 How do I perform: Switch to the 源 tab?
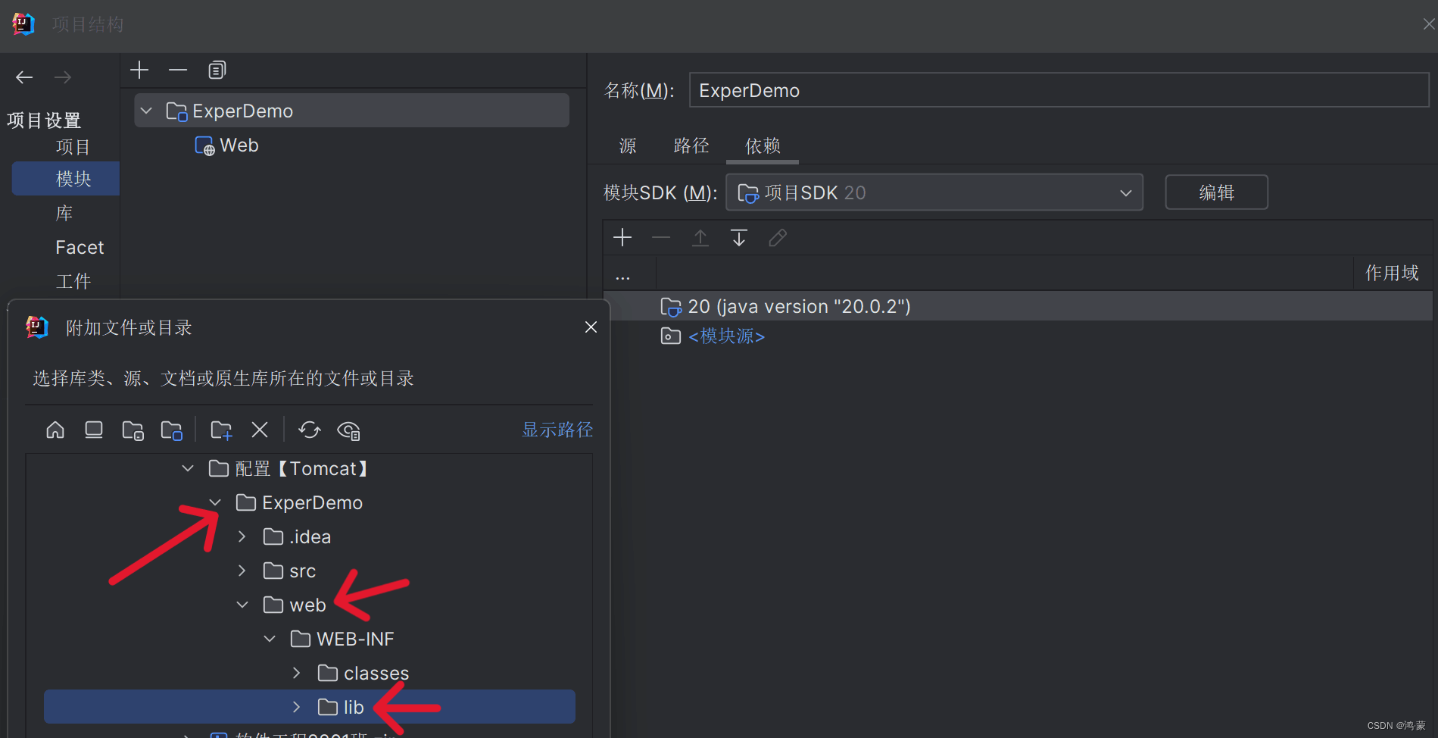628,145
